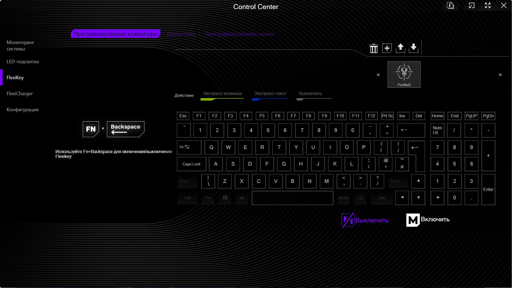Image resolution: width=512 pixels, height=288 pixels.
Task: Switch to the Статистика tab
Action: pyautogui.click(x=181, y=34)
